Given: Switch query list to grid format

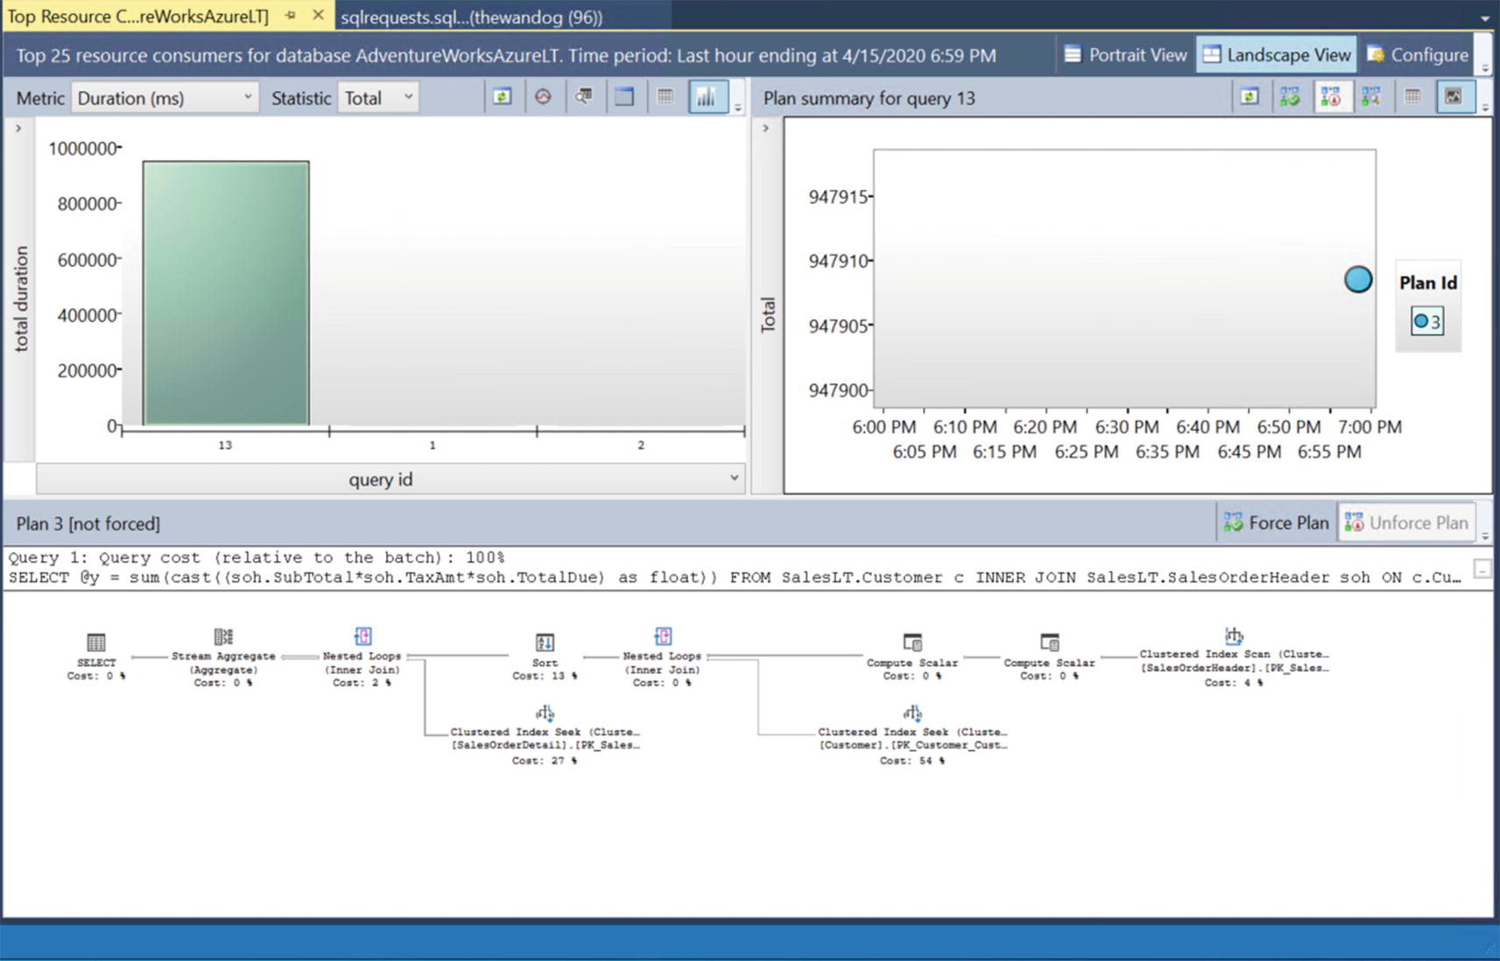Looking at the screenshot, I should tap(665, 97).
